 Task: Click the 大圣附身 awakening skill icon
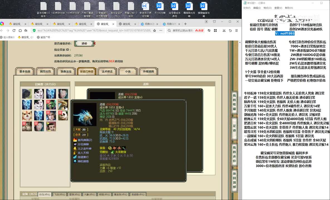coord(112,152)
